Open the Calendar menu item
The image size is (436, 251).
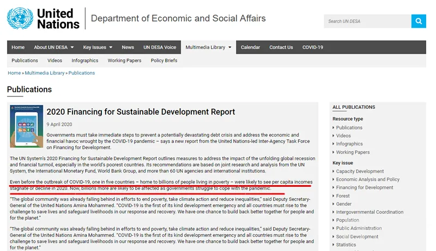pos(250,47)
